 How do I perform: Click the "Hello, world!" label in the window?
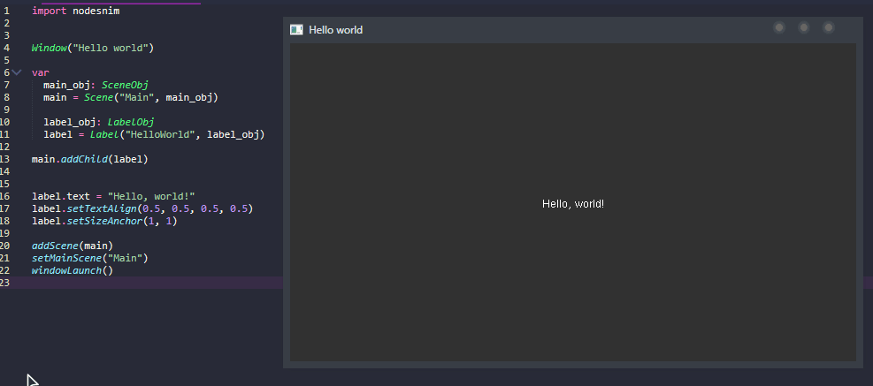[x=572, y=204]
